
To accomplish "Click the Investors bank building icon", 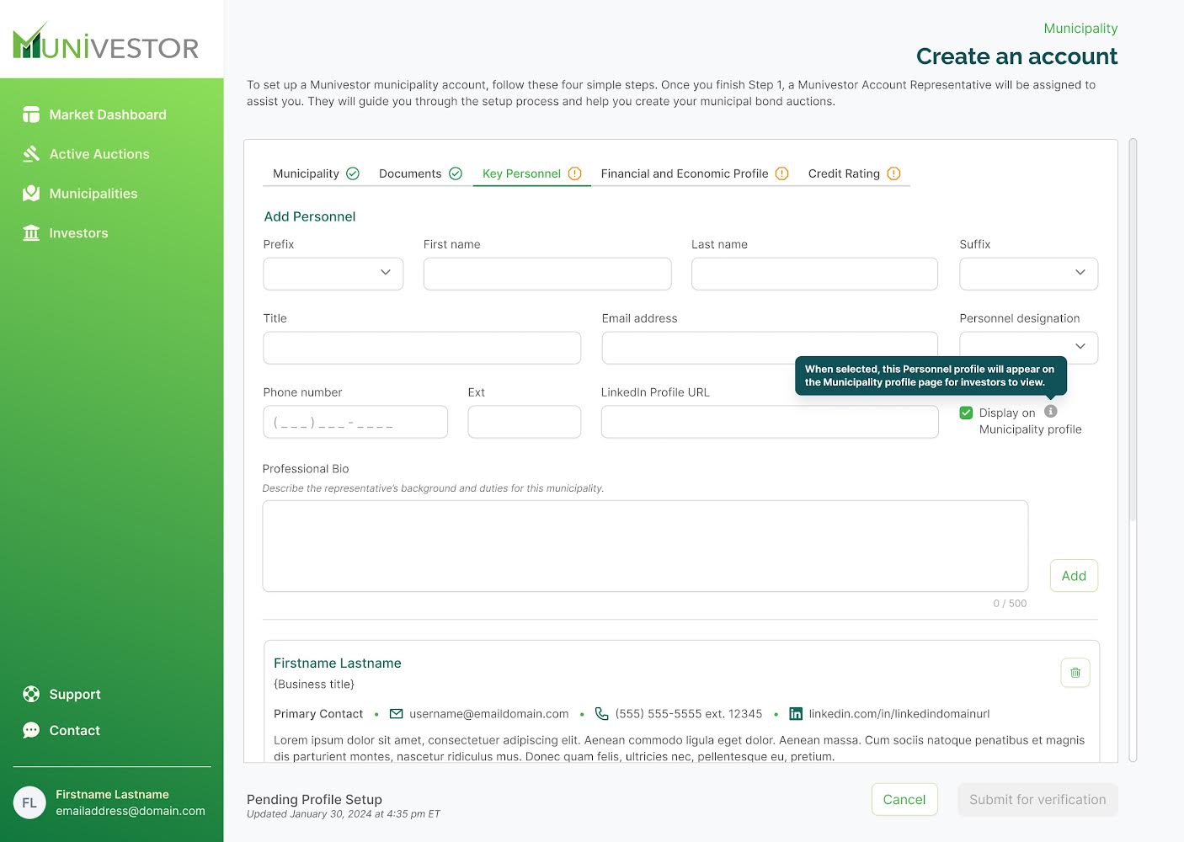I will tap(31, 233).
